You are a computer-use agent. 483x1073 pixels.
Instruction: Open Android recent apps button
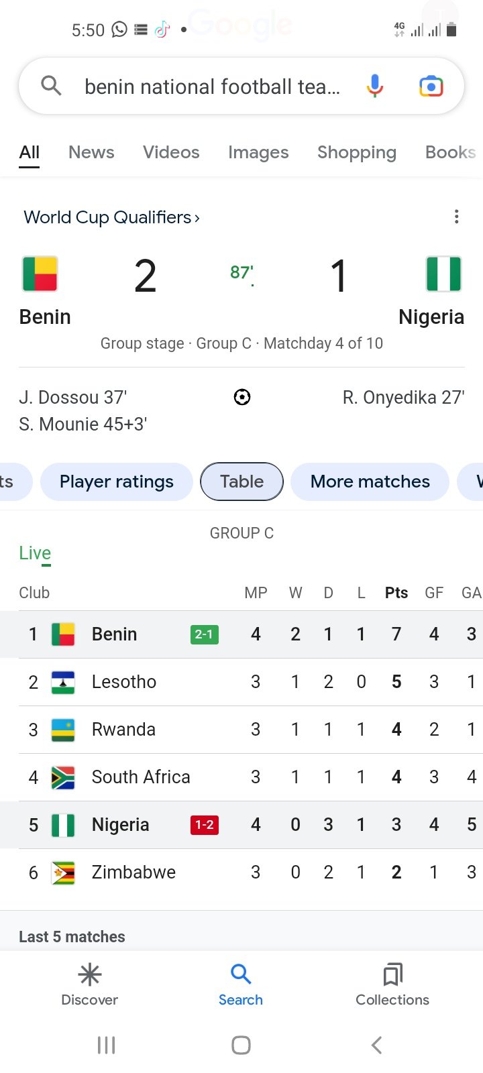(106, 1045)
